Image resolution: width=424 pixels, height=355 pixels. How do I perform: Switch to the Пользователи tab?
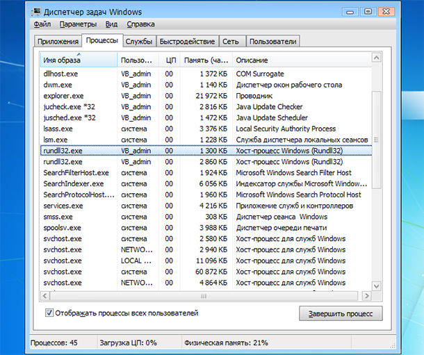[273, 42]
